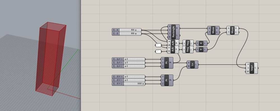Select the Swp1 sweep component
280x111 pixels.
(252, 68)
